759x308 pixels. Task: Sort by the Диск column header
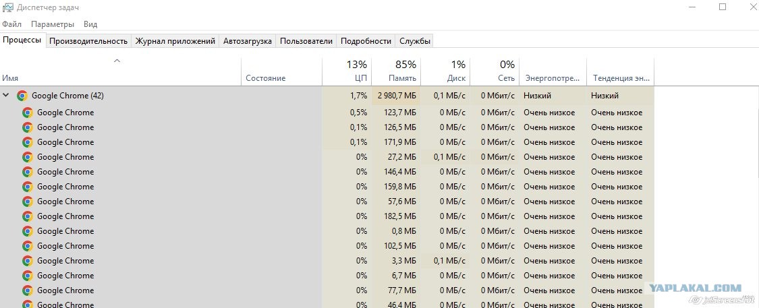coord(445,71)
